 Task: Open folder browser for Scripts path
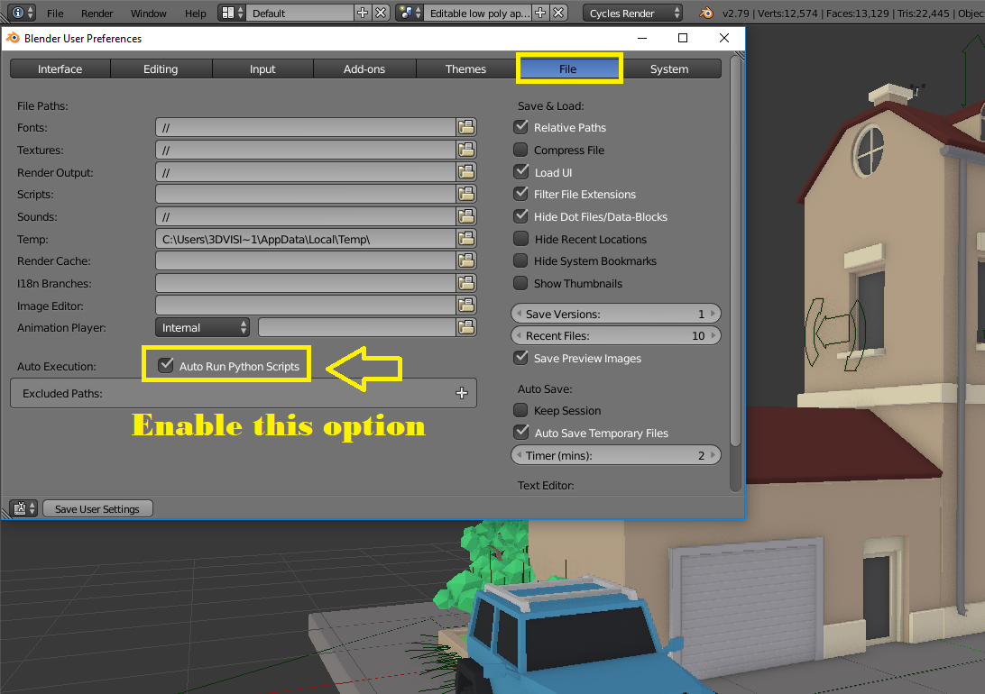point(466,194)
